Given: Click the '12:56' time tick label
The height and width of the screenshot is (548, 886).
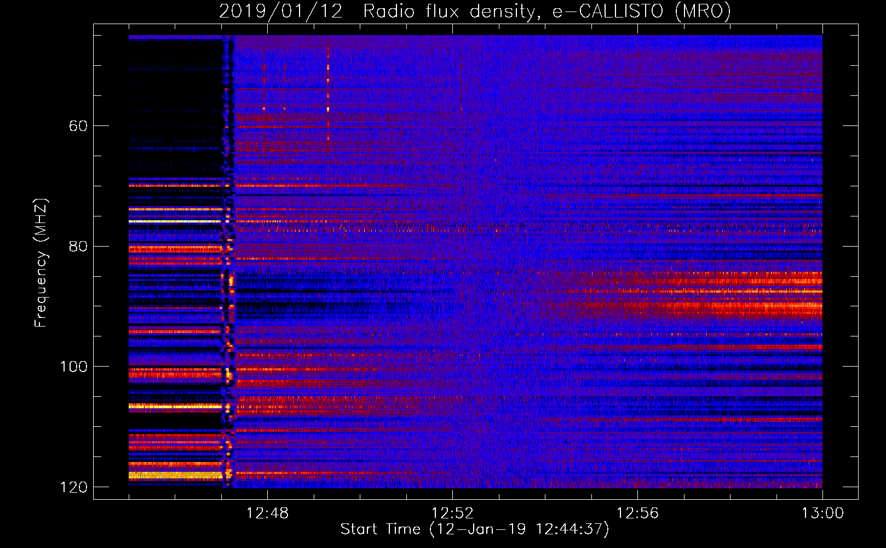Looking at the screenshot, I should [x=637, y=513].
